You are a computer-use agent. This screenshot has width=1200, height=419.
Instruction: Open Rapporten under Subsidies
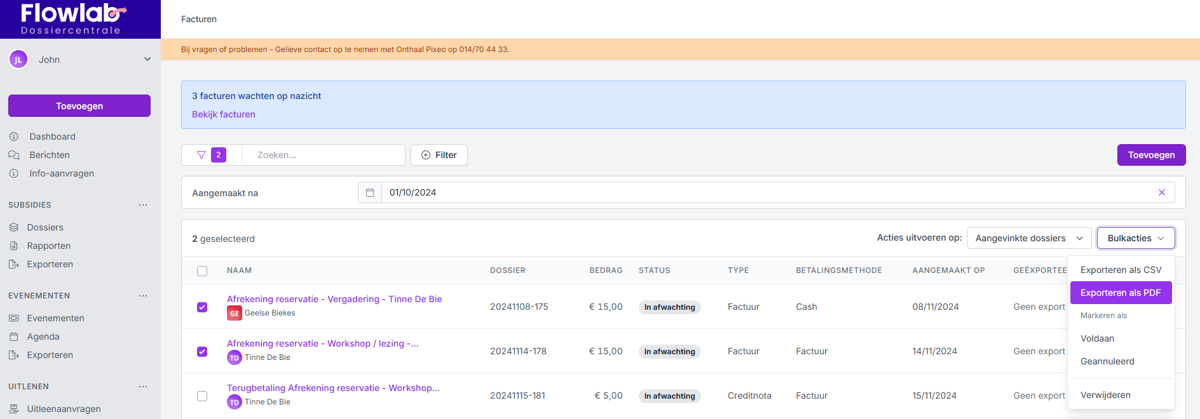tap(48, 246)
